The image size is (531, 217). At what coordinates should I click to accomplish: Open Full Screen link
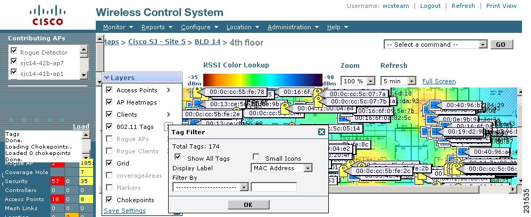[439, 81]
